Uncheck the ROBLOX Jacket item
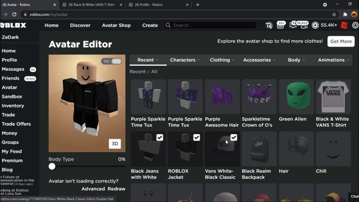Viewport: 359px width, 202px height. tap(196, 137)
